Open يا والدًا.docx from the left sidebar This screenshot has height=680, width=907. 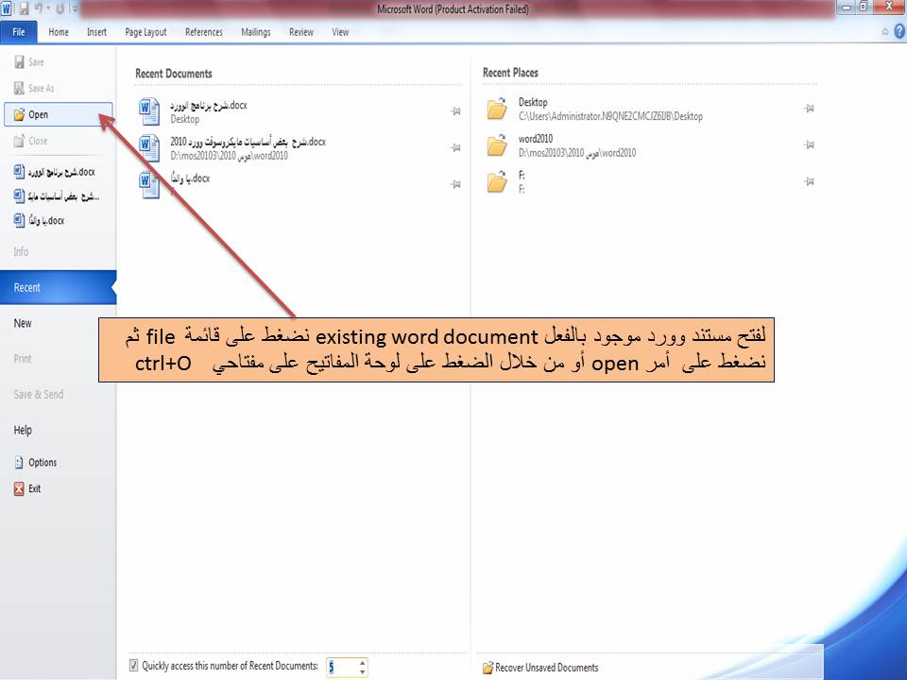click(39, 220)
